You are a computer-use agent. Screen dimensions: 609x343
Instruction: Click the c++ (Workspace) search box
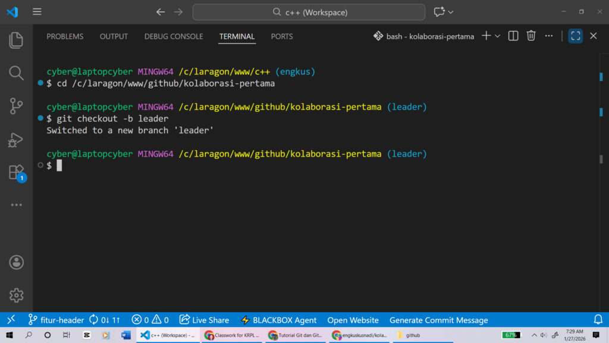(x=309, y=12)
